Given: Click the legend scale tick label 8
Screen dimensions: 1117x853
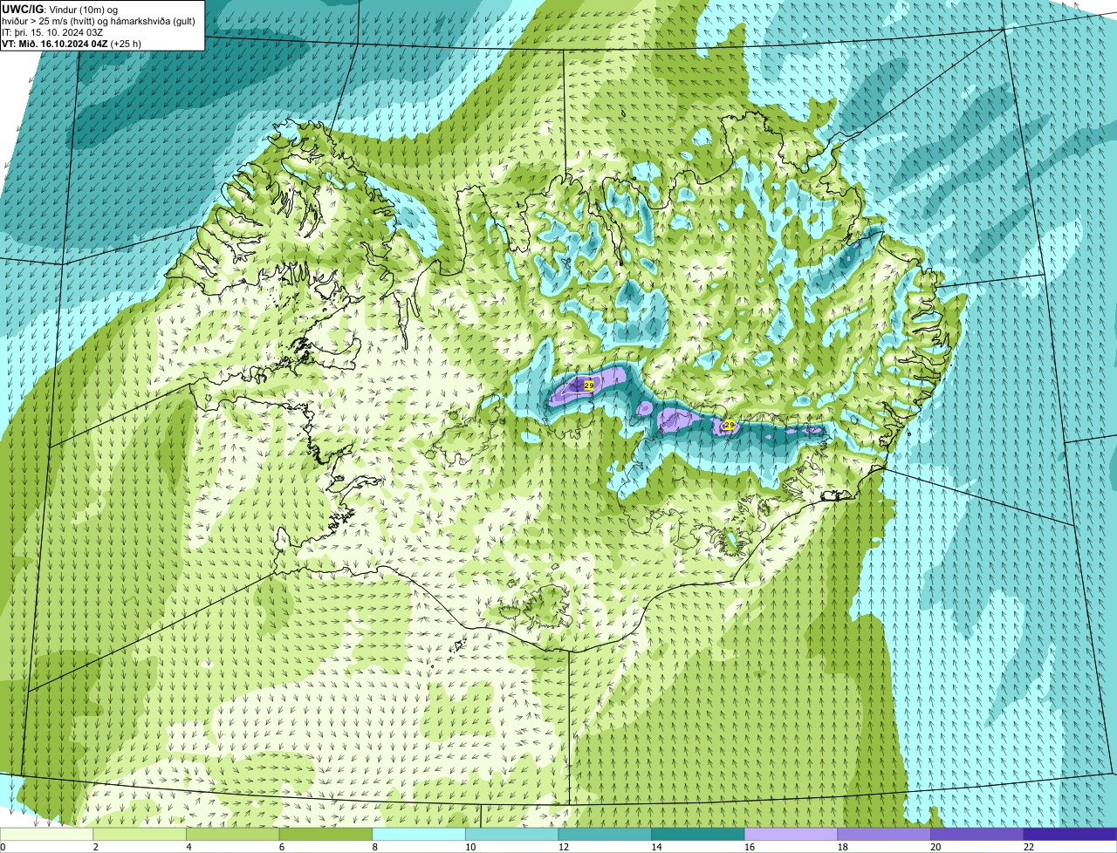Looking at the screenshot, I should point(376,847).
